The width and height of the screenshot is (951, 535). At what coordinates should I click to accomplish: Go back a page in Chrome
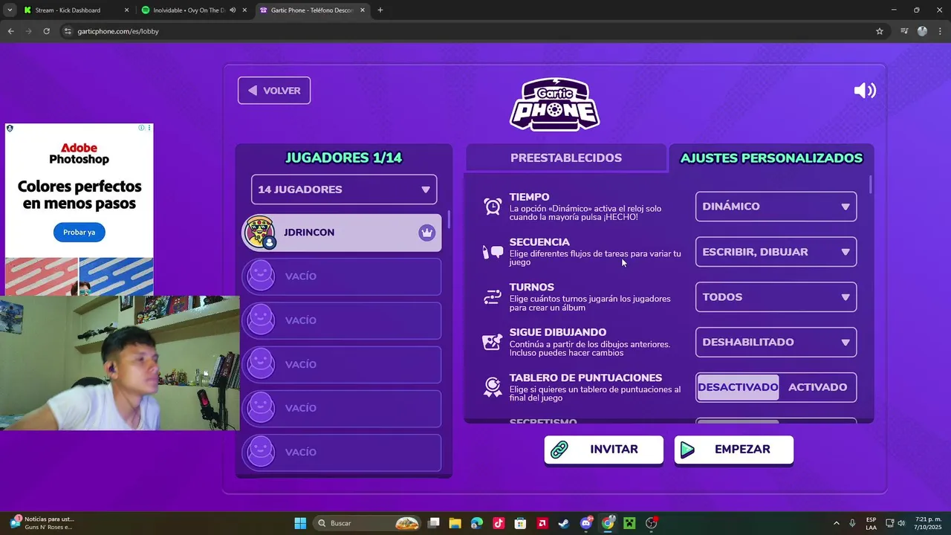(x=10, y=31)
